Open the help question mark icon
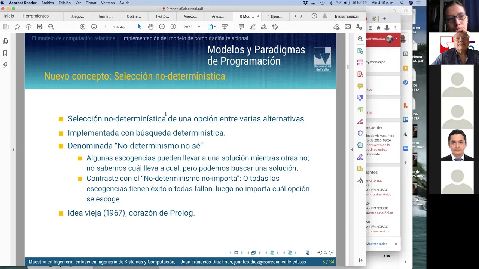 314,16
